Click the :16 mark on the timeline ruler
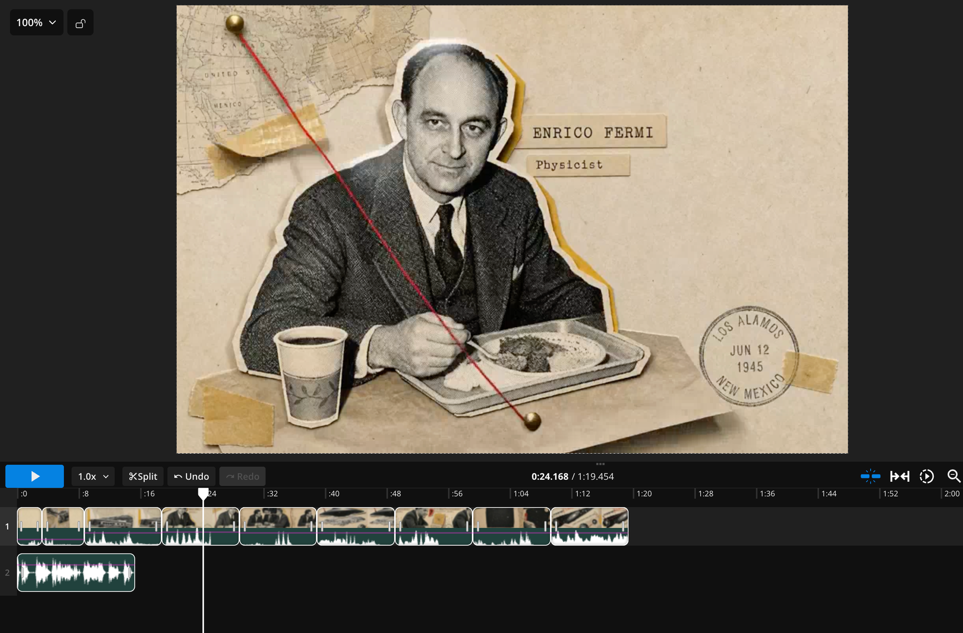This screenshot has height=633, width=963. click(149, 494)
